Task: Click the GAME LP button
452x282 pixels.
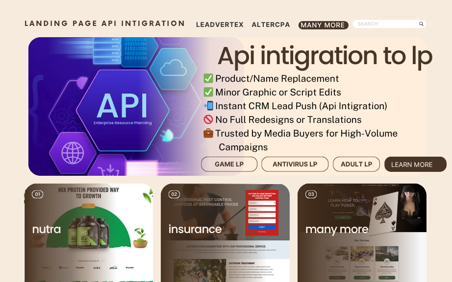Action: pos(229,164)
